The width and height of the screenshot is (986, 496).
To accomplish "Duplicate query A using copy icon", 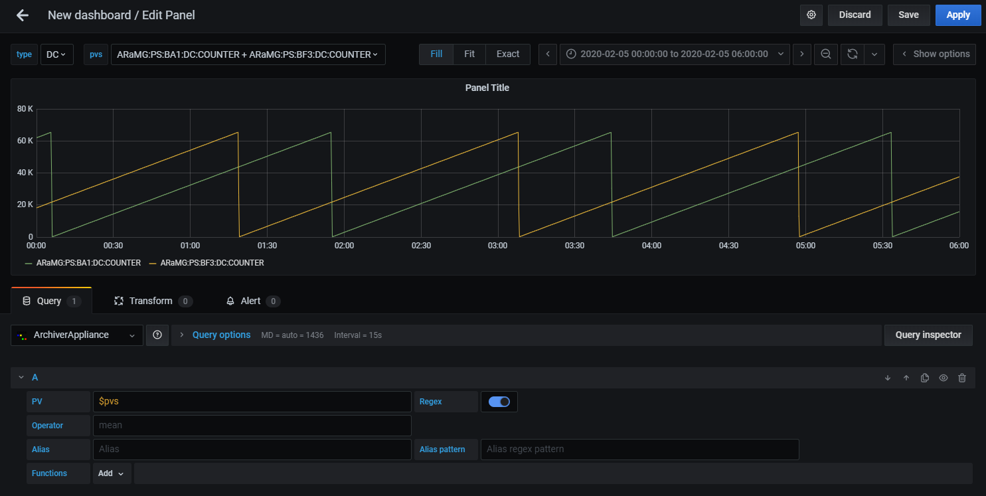I will point(925,378).
